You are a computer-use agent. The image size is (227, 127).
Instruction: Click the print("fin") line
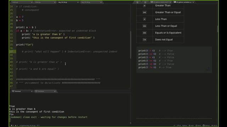24,45
